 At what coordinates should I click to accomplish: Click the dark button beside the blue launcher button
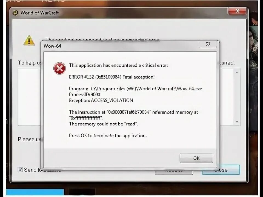click(82, 192)
